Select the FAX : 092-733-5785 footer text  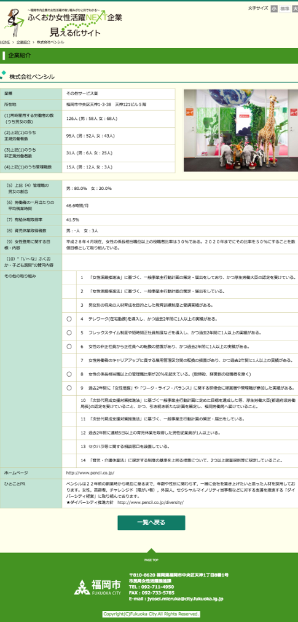pos(152,592)
